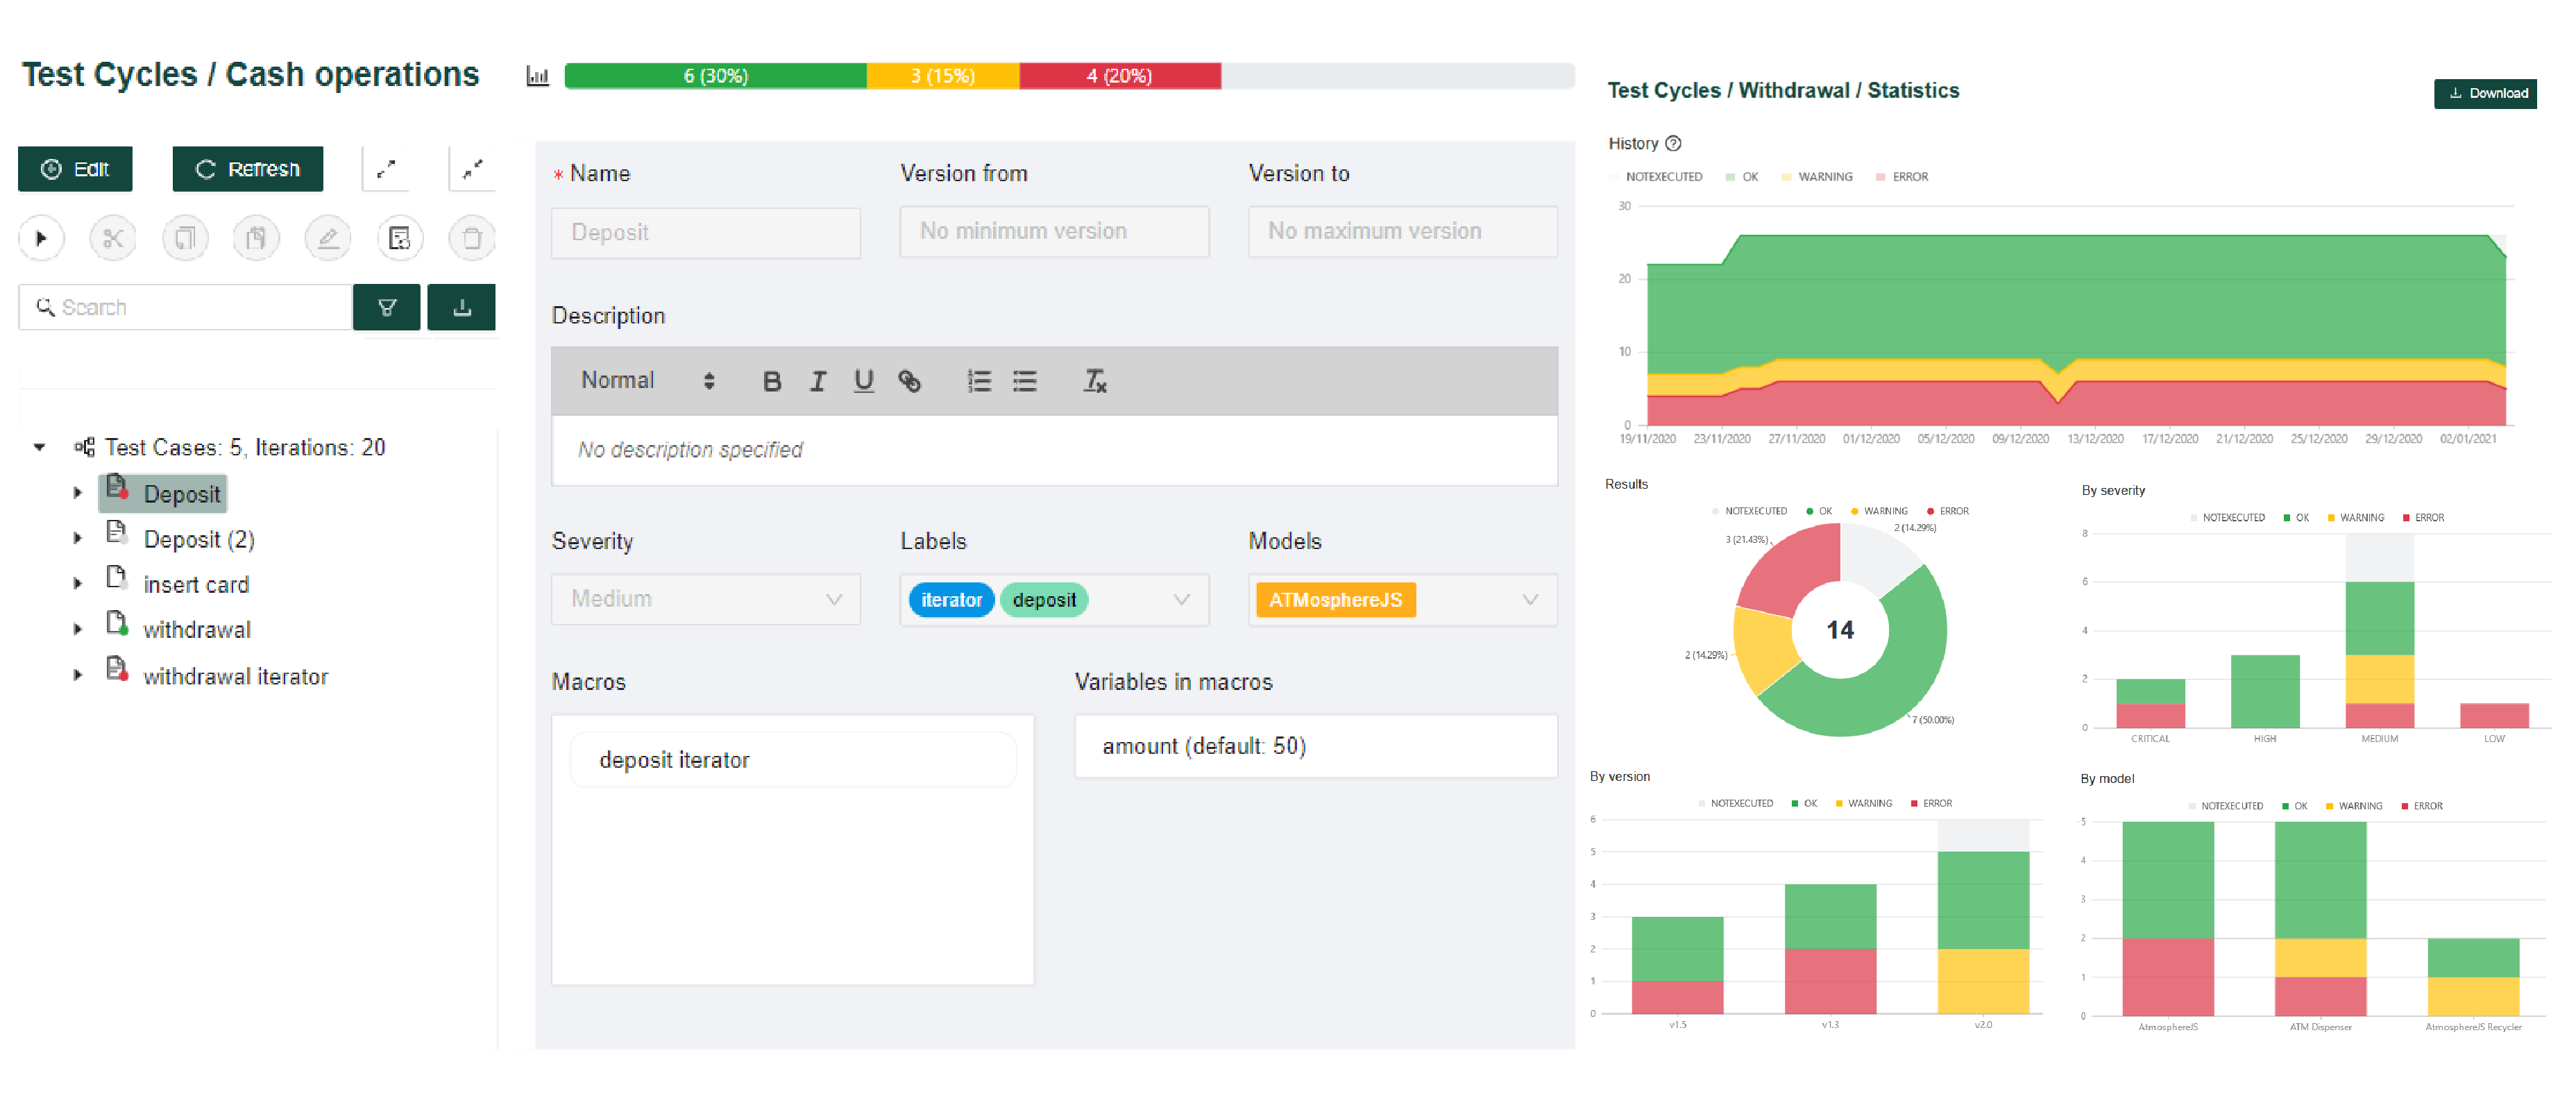Toggle OK in the By version legend
Viewport: 2576px width, 1103px height.
1805,804
